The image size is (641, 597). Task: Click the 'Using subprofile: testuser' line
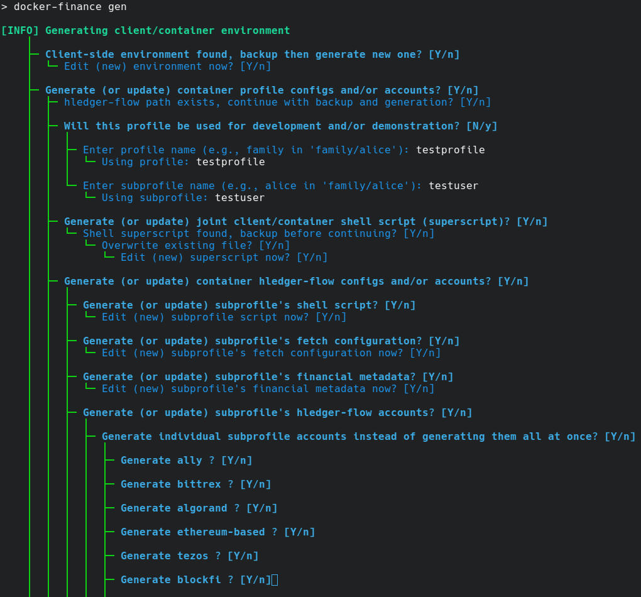pos(183,198)
